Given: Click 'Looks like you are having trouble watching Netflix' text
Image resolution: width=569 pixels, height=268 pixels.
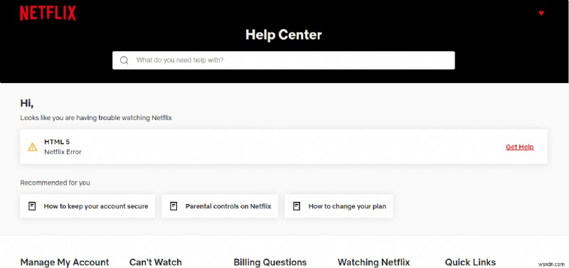Looking at the screenshot, I should point(96,118).
